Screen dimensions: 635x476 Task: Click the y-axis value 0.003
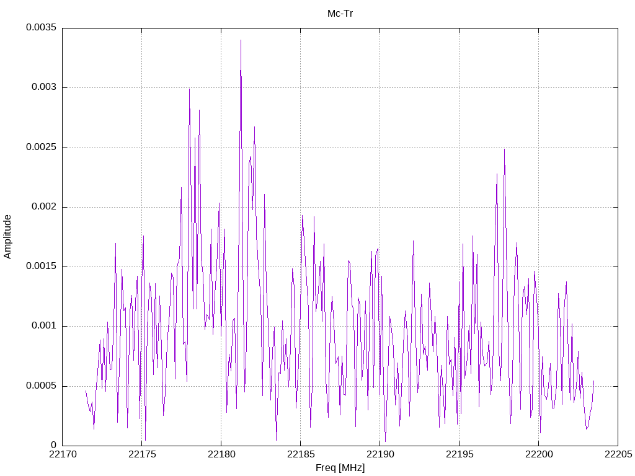[44, 87]
